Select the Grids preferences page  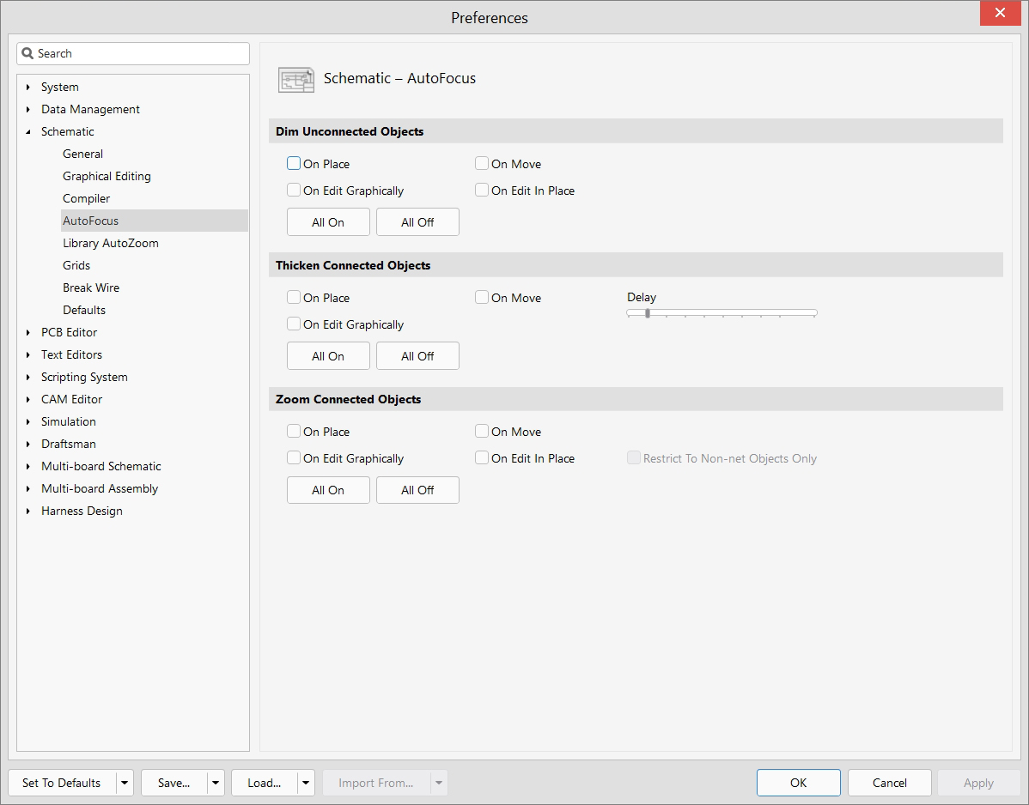76,265
